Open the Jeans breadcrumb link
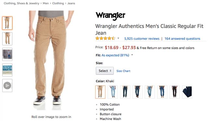Screen dimensions: 208x121 point(71,3)
